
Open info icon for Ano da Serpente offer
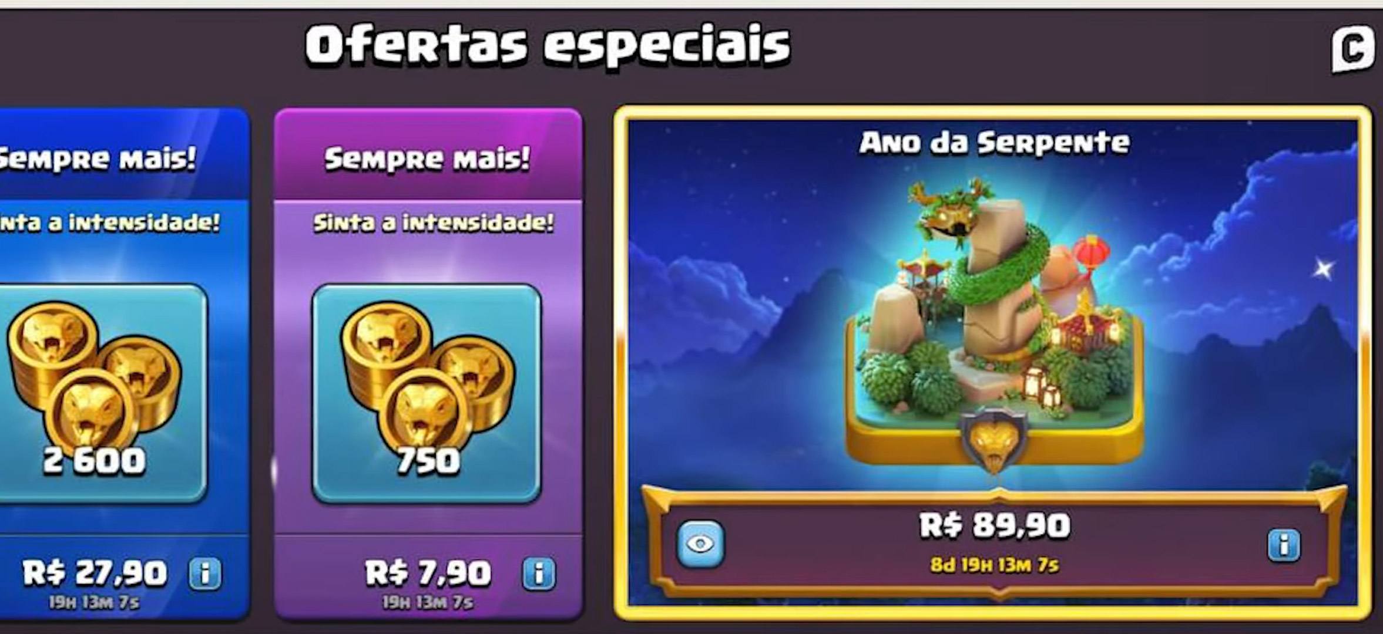pos(1284,545)
